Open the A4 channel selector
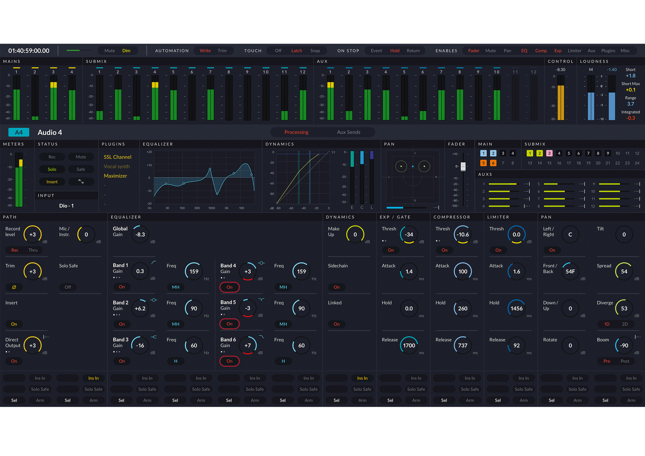645x456 pixels. click(19, 132)
